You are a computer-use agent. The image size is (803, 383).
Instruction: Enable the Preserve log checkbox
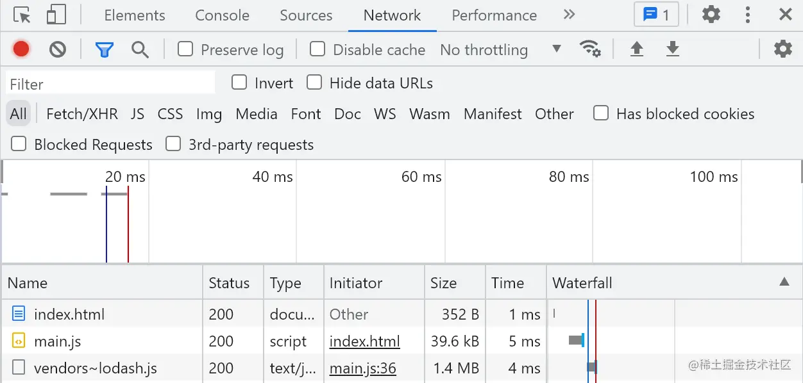click(x=185, y=49)
